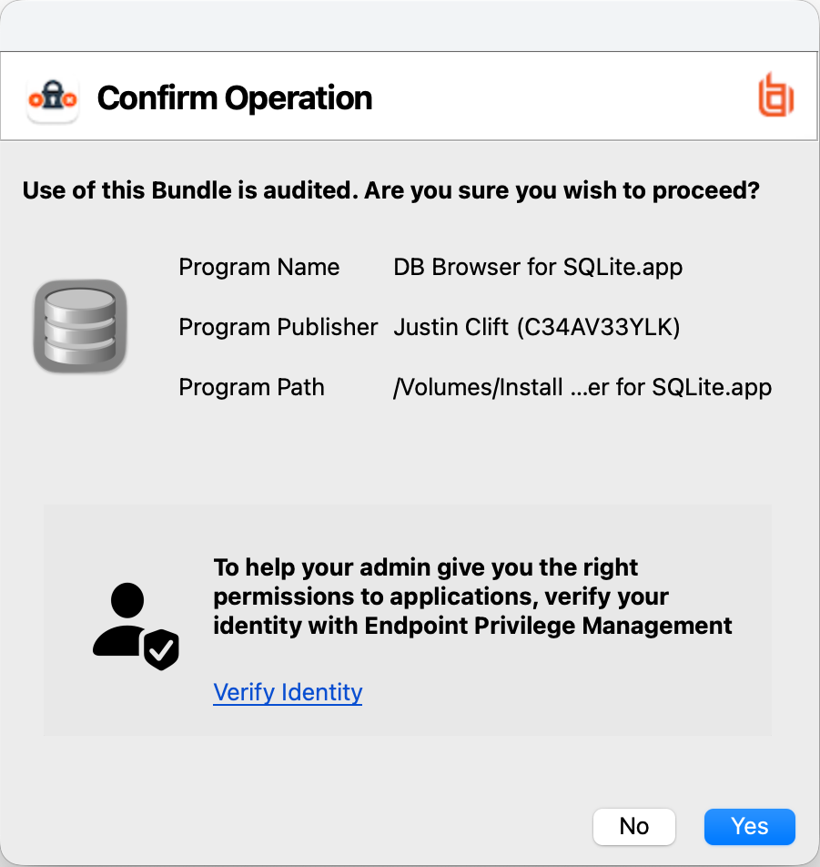
Task: Click the Program Path label
Action: coord(251,387)
